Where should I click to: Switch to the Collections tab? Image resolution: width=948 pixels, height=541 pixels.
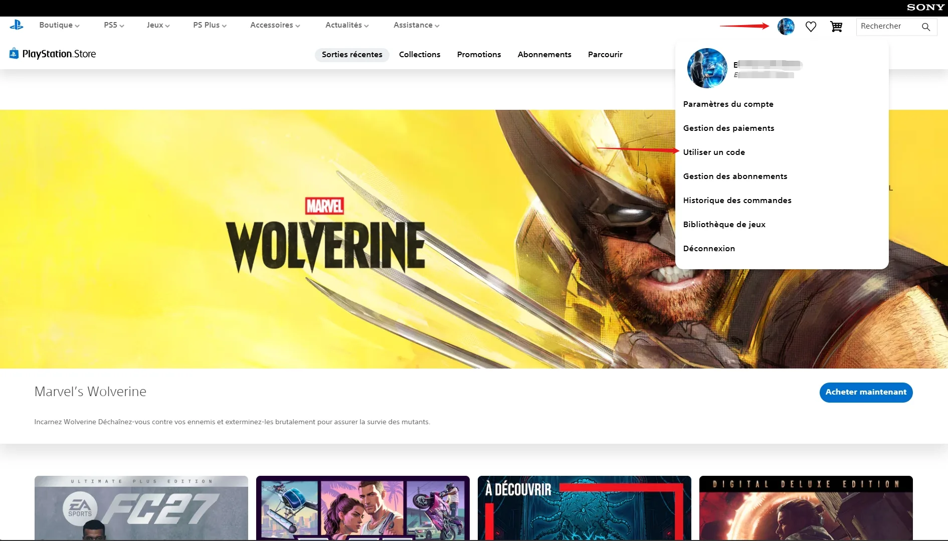tap(420, 55)
